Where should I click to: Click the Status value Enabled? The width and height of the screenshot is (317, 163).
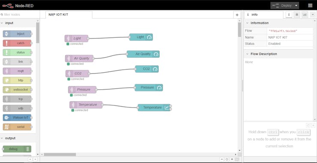coord(274,44)
